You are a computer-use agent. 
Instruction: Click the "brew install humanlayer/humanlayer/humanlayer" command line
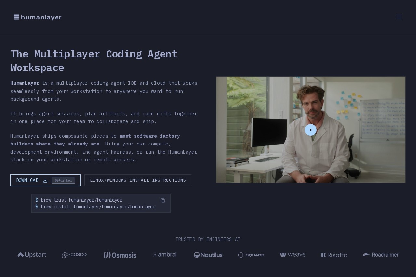coord(96,207)
